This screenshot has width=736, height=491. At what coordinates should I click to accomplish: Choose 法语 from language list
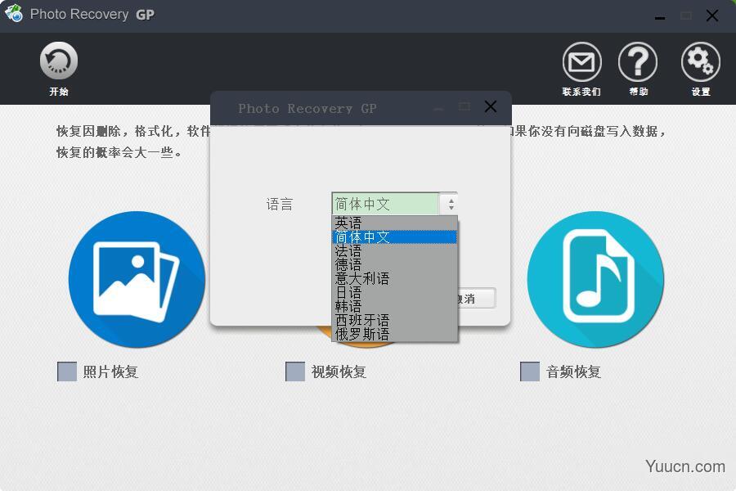394,251
